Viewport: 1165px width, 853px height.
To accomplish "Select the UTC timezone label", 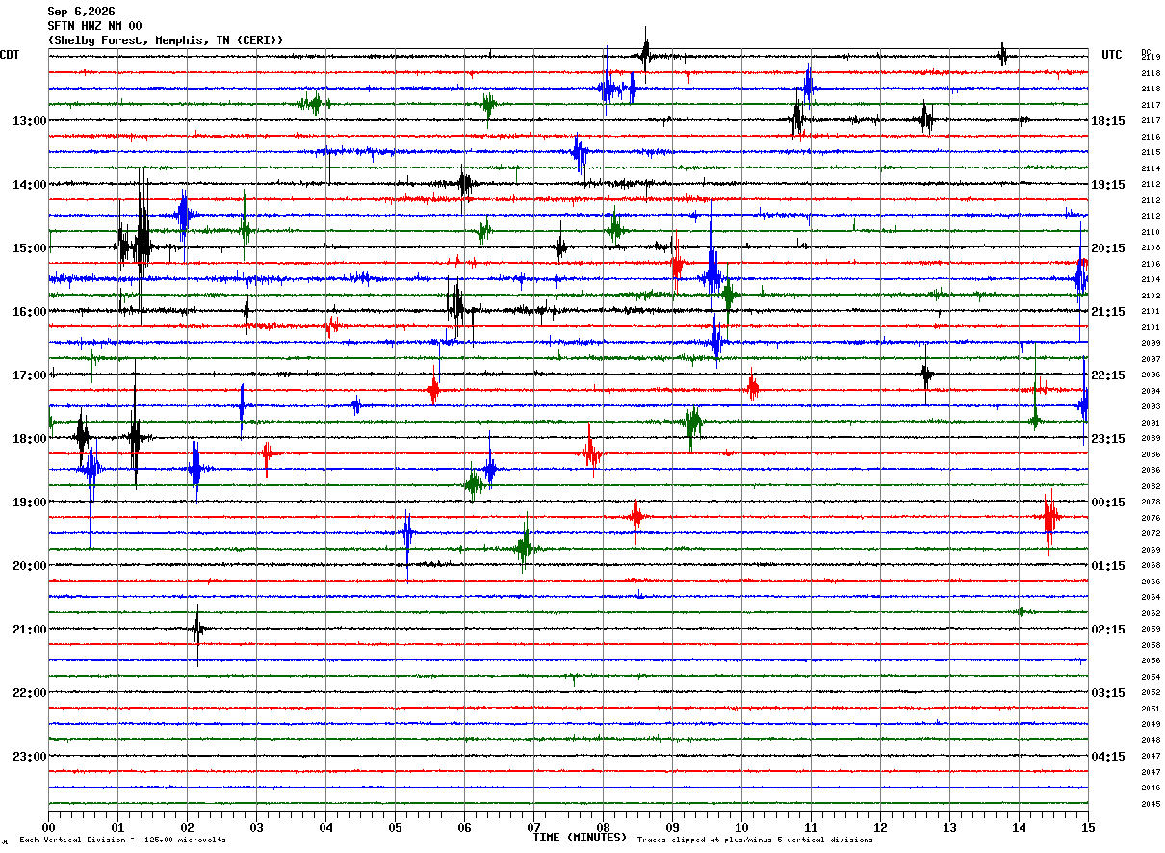I will tap(1112, 55).
